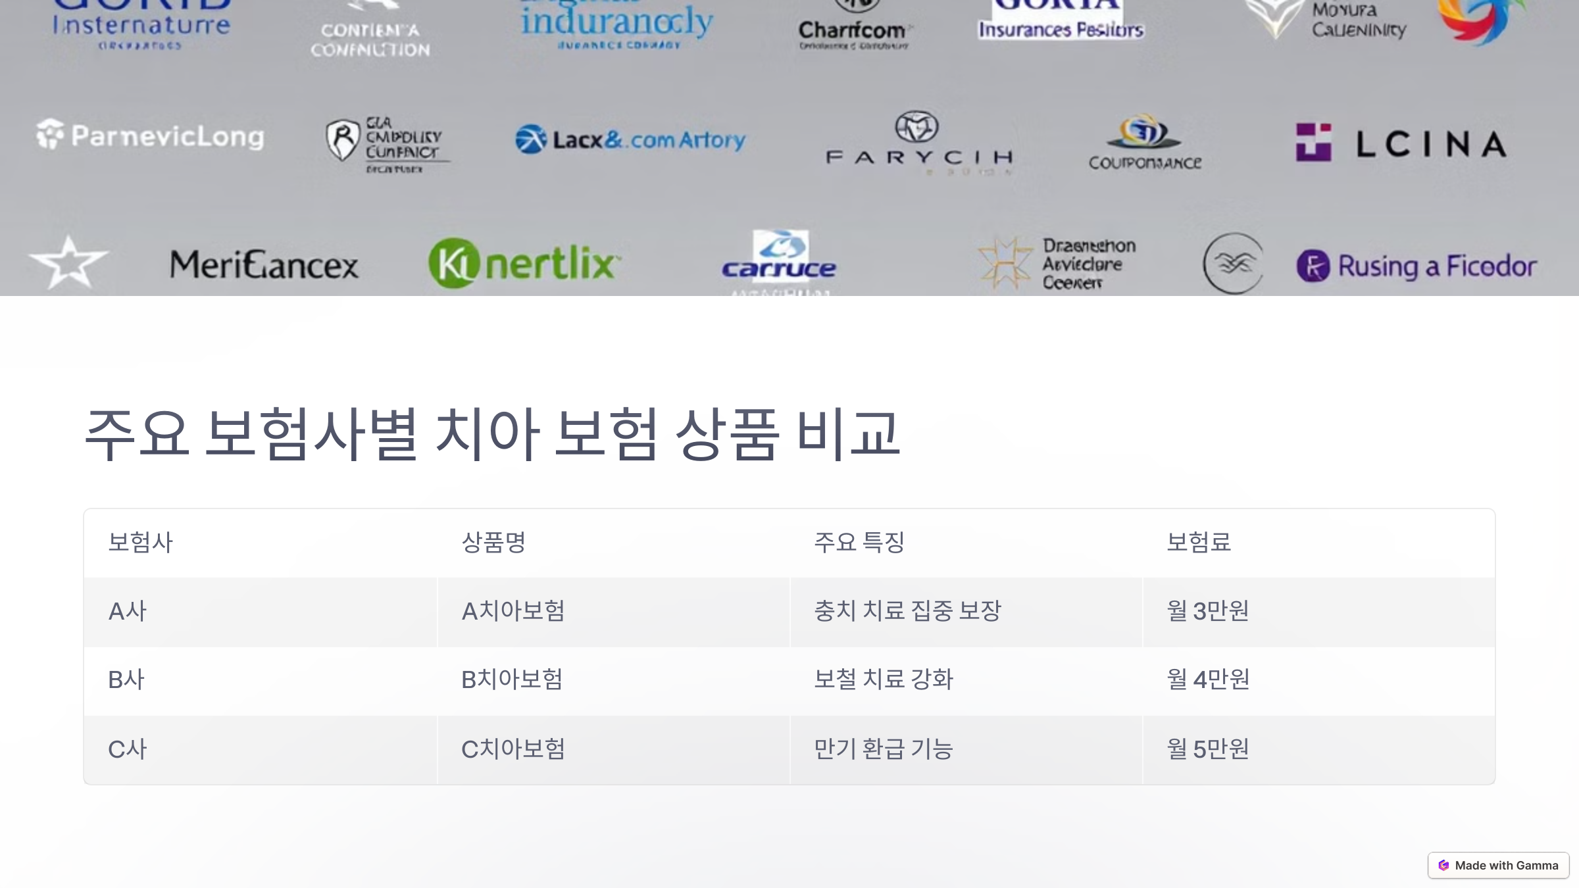Screen dimensions: 1579x888
Task: Click the ParnevicLong logo
Action: (x=150, y=136)
